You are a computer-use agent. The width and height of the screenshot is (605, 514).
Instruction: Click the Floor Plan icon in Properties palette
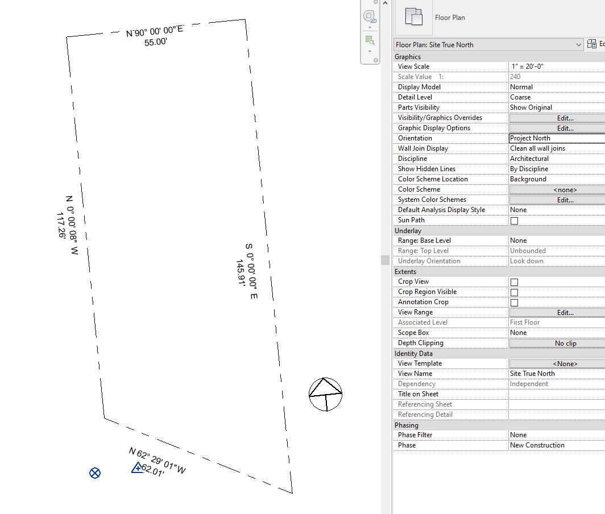click(x=413, y=17)
